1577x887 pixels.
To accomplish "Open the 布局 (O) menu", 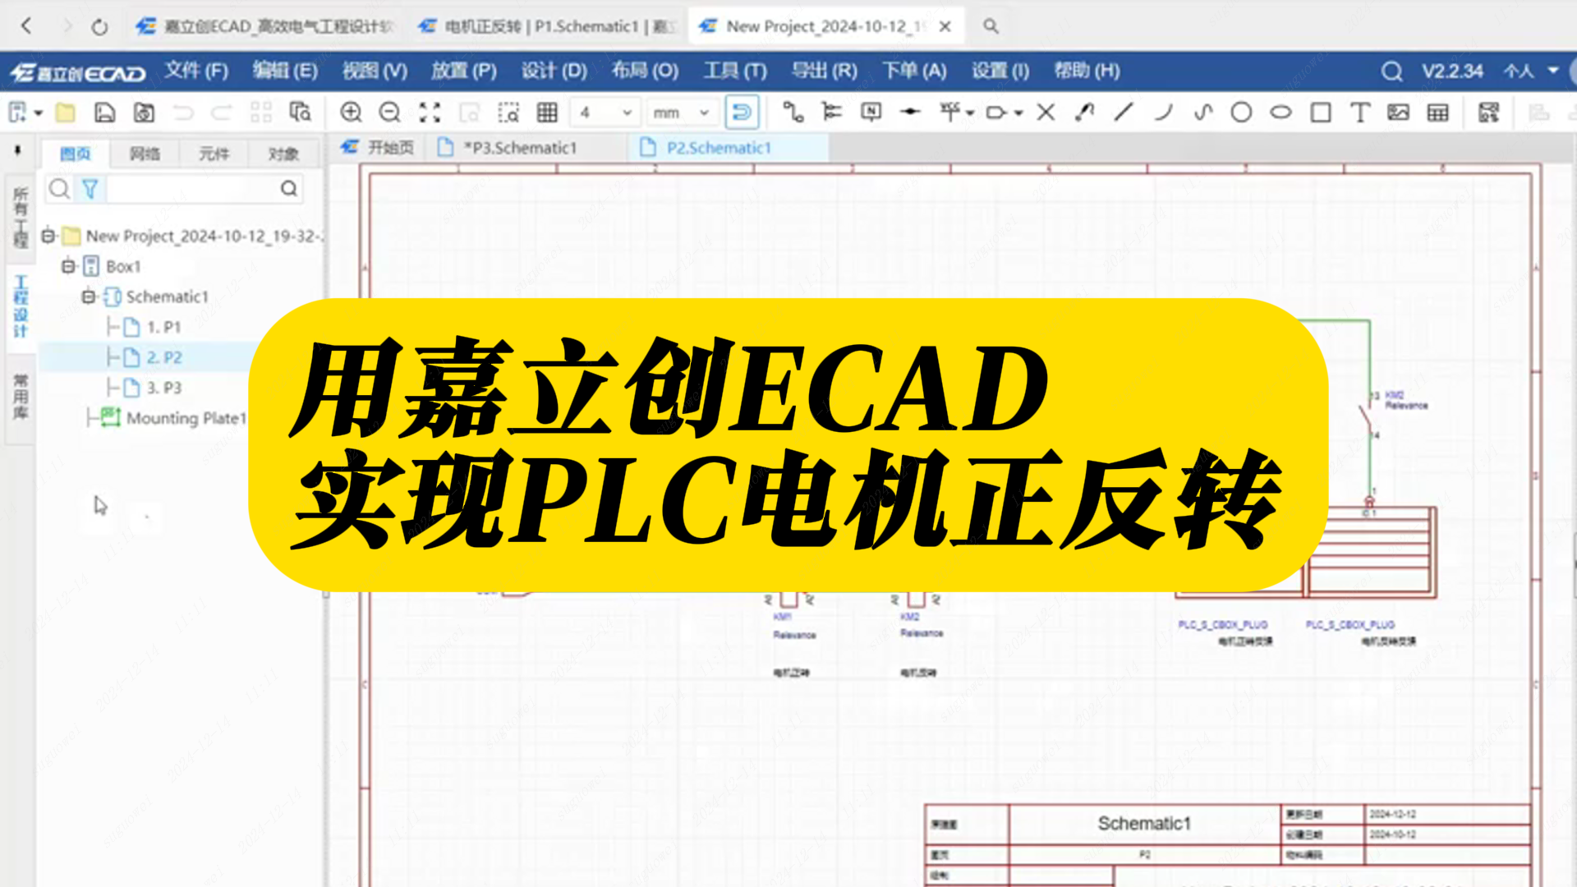I will [x=645, y=71].
